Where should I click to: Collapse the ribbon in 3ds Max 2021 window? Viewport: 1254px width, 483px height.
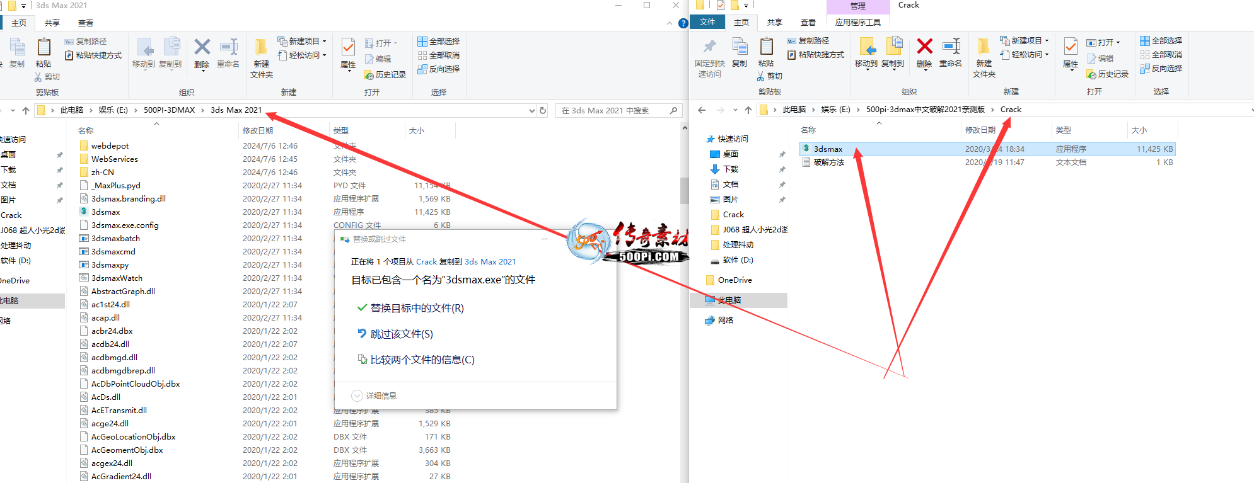[x=669, y=23]
